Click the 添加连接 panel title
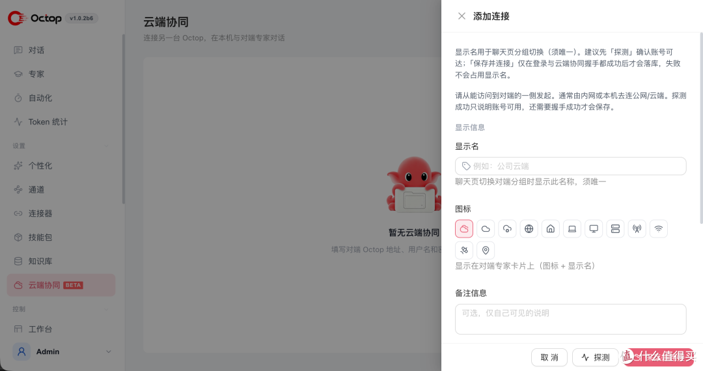Viewport: 703px width, 371px height. tap(491, 16)
